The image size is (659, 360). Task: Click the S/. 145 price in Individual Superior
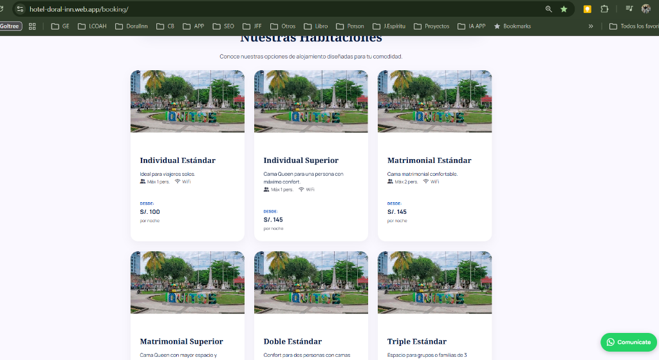[x=273, y=220]
